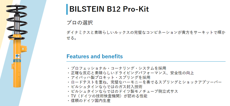Click the Features and benefits heading

[x=95, y=56]
